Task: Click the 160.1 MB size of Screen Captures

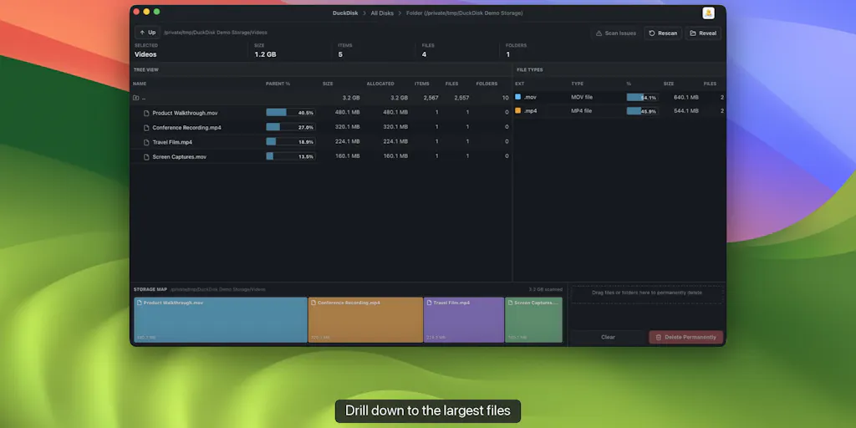Action: coord(347,156)
